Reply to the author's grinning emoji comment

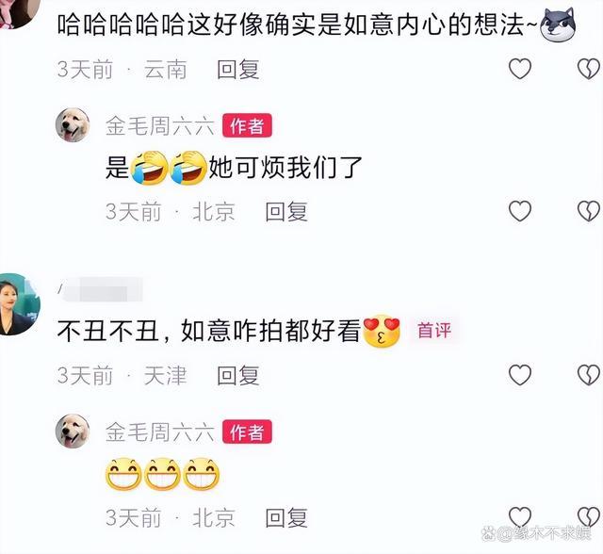(x=286, y=517)
